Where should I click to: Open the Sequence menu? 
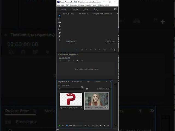click(x=73, y=5)
